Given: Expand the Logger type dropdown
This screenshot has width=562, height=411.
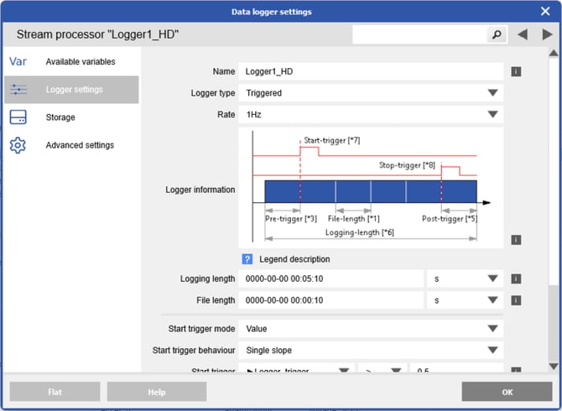Looking at the screenshot, I should point(371,93).
